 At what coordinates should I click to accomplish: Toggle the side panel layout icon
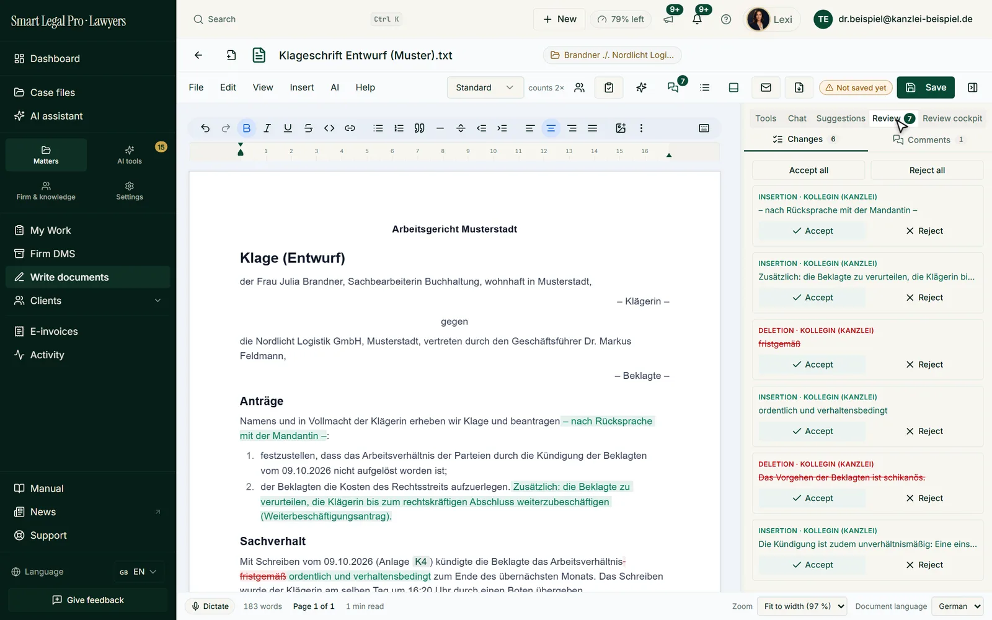pos(973,87)
